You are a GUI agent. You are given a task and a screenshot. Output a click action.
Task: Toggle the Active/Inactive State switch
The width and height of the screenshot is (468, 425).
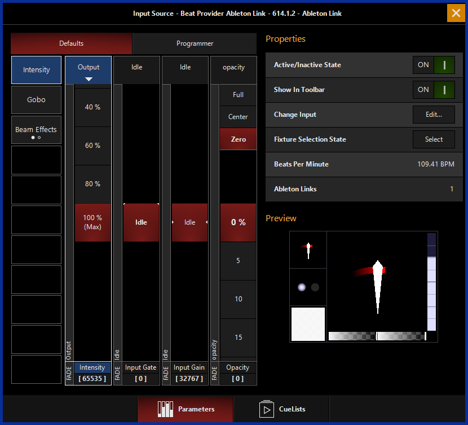434,65
